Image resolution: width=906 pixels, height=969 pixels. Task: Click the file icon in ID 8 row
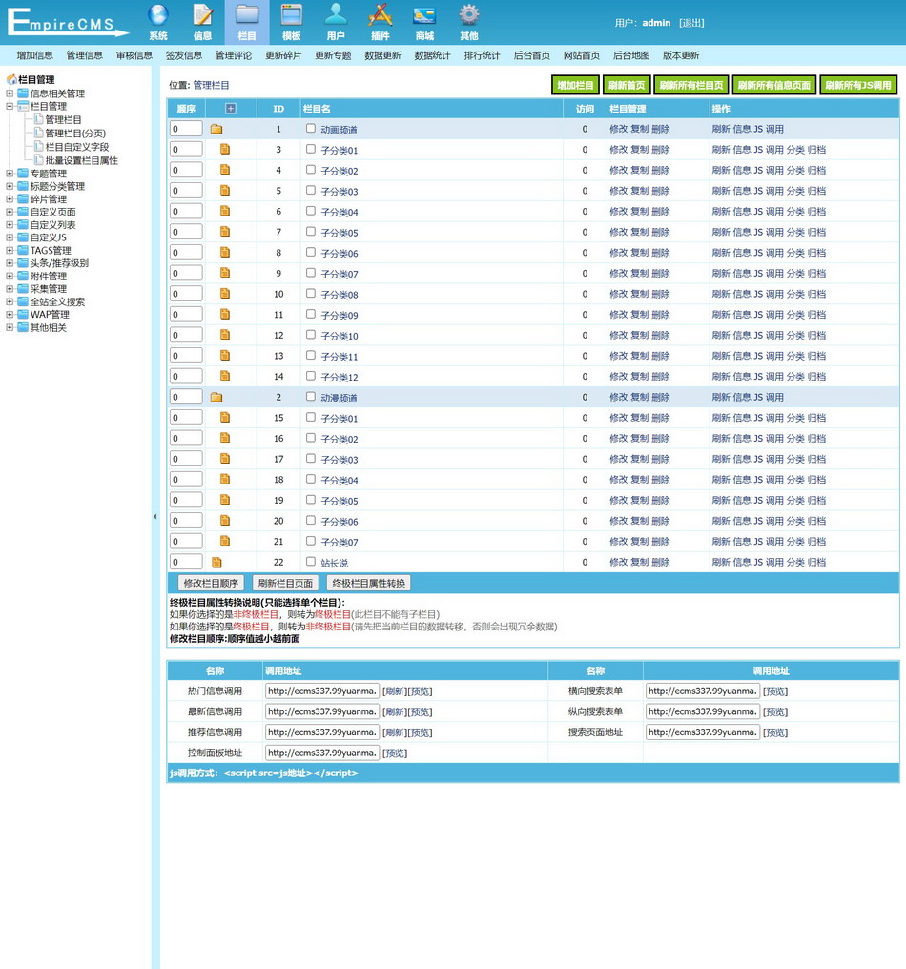[225, 253]
